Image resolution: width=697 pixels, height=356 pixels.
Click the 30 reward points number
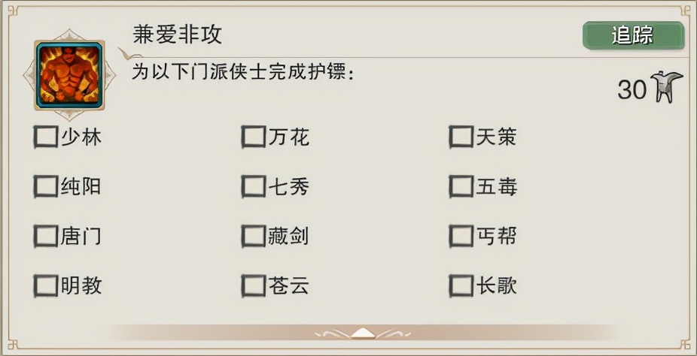[x=632, y=89]
